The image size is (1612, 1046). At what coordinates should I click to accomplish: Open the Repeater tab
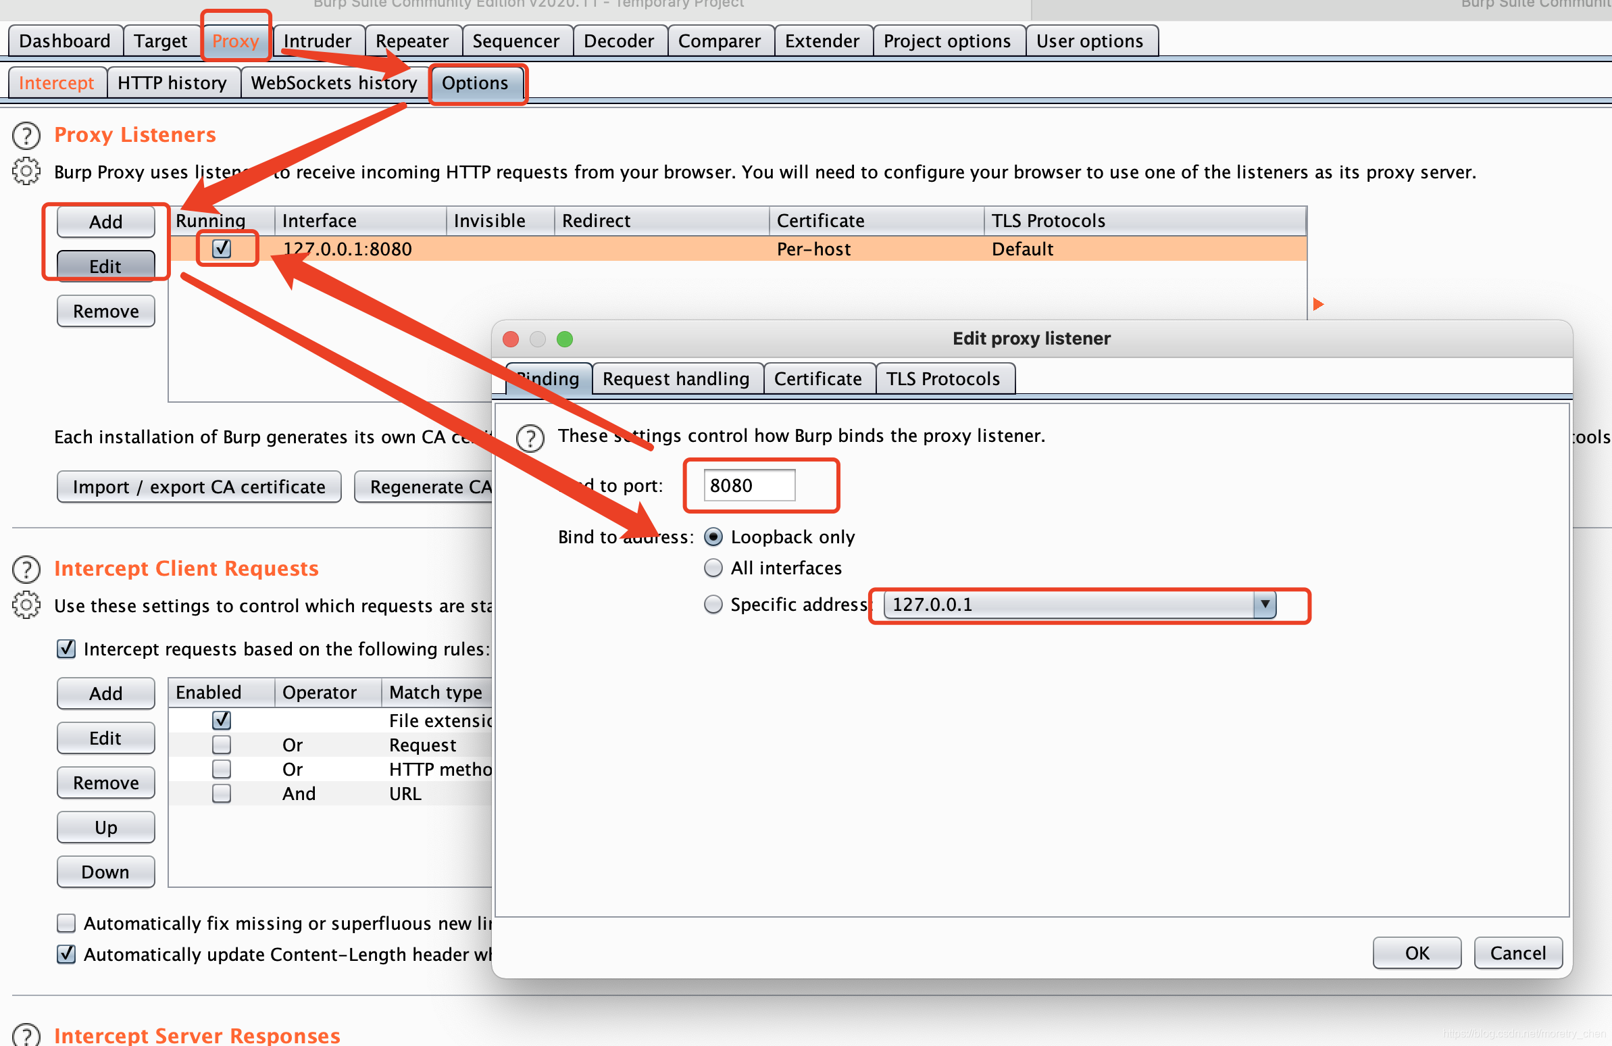[413, 41]
